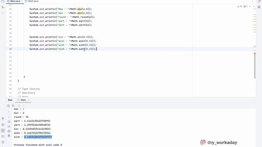This screenshot has width=262, height=147.
Task: Click the 'round : 15' console line
Action: point(21,117)
